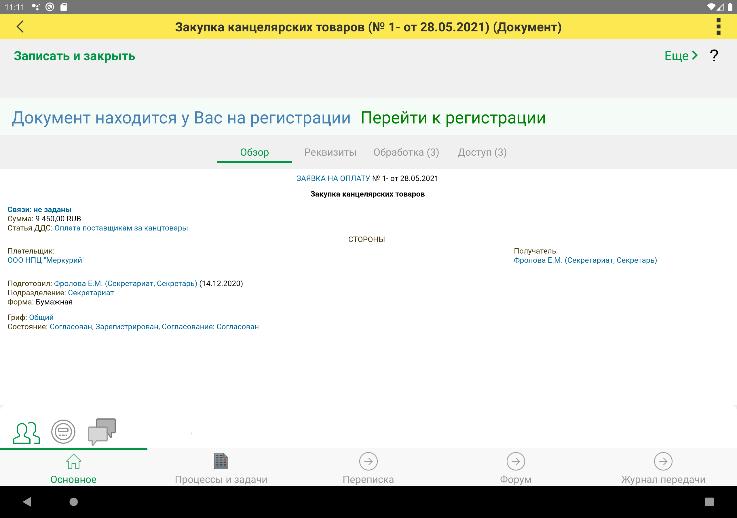Click Оплата поставщикам за канцтовары link
Screen dimensions: 737x518
pyautogui.click(x=121, y=228)
